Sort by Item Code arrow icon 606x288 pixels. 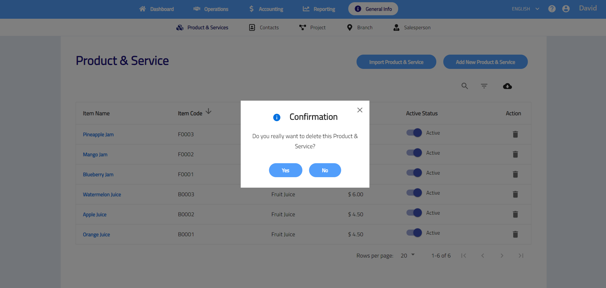[x=208, y=111]
